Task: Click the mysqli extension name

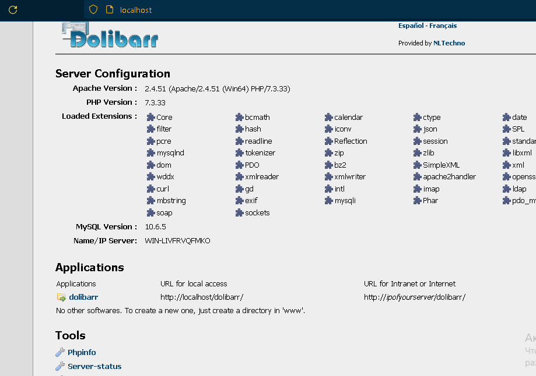Action: coord(345,201)
